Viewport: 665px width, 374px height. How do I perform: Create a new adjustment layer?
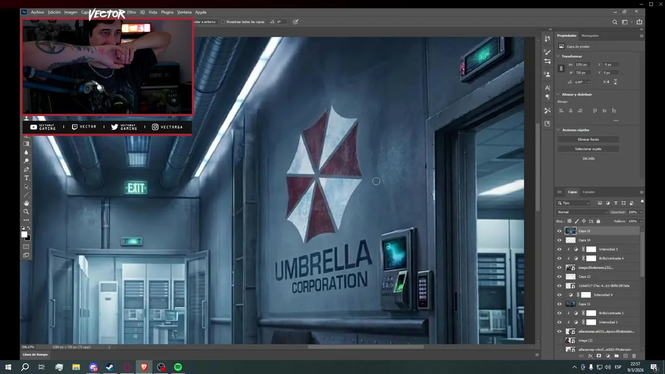tap(608, 356)
